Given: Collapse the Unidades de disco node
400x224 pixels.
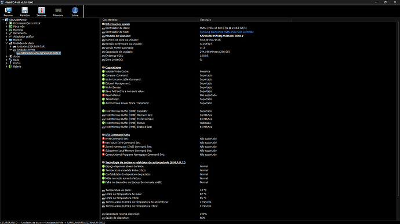Looking at the screenshot, I should [6, 43].
